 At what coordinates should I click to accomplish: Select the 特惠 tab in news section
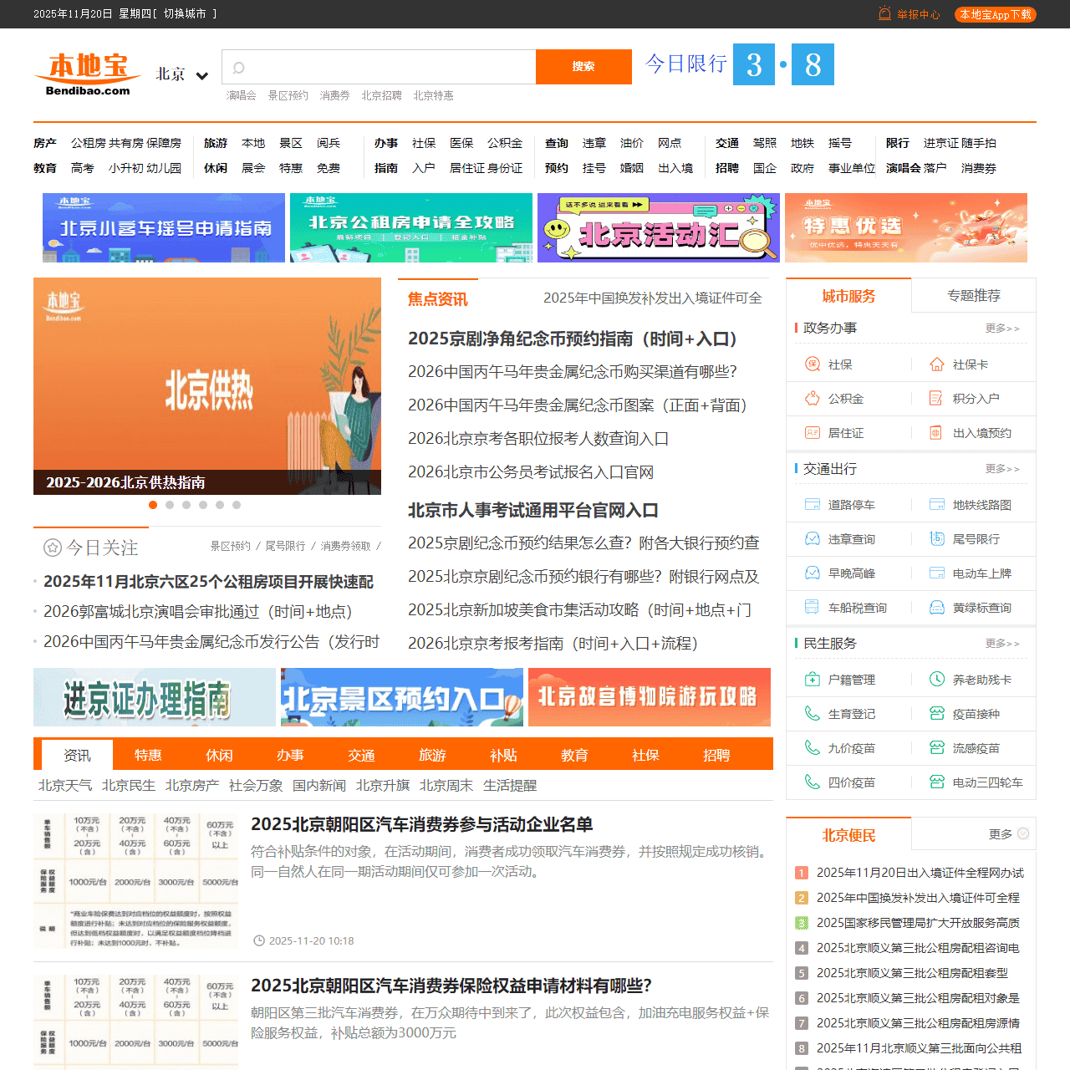coord(148,755)
